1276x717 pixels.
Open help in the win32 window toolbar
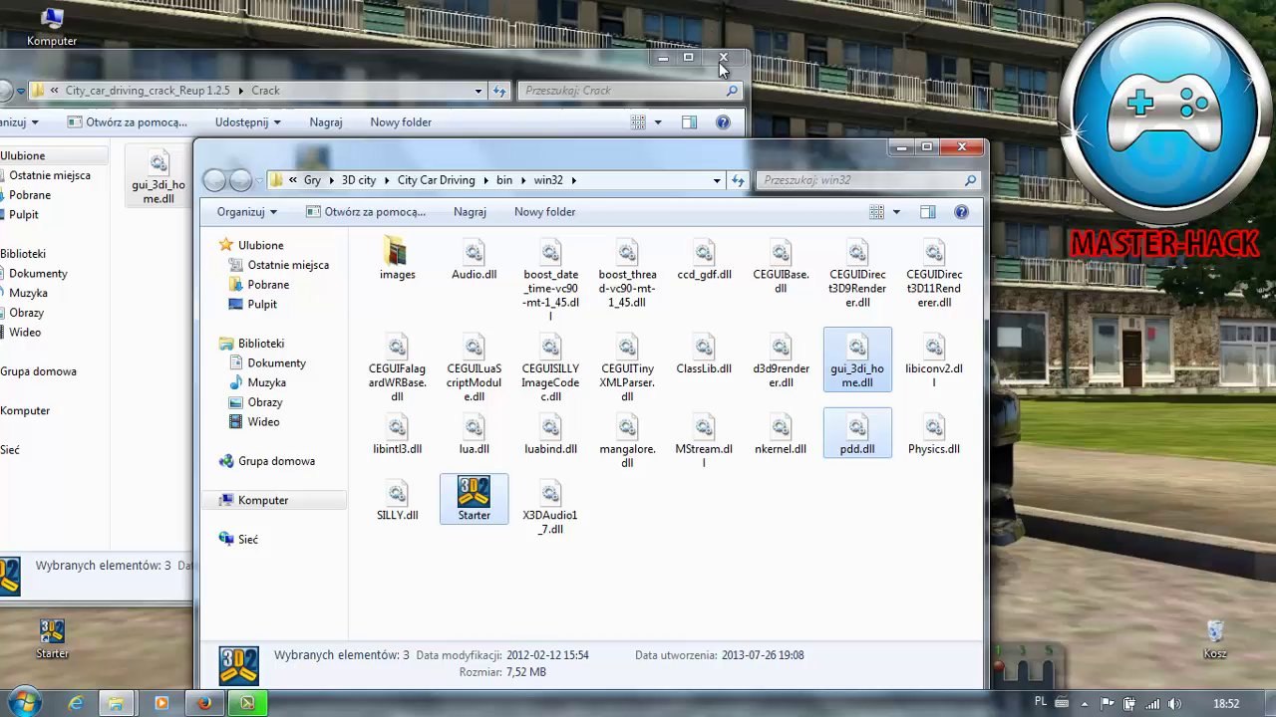tap(961, 212)
